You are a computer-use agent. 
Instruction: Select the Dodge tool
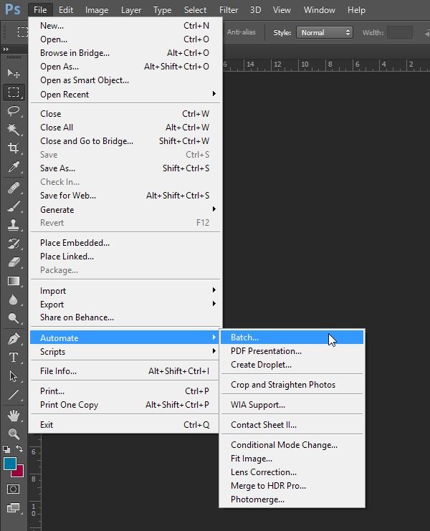click(x=14, y=318)
